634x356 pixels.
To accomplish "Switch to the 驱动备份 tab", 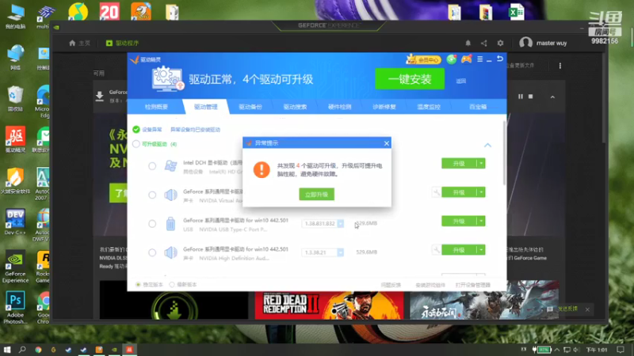I will tap(250, 107).
